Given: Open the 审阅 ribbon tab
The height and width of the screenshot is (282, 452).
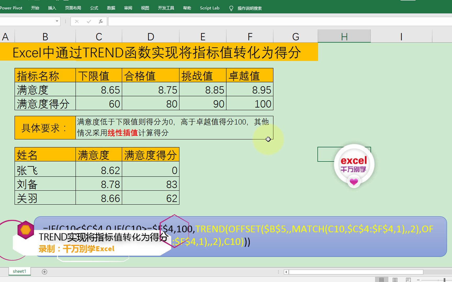Looking at the screenshot, I should pos(128,8).
